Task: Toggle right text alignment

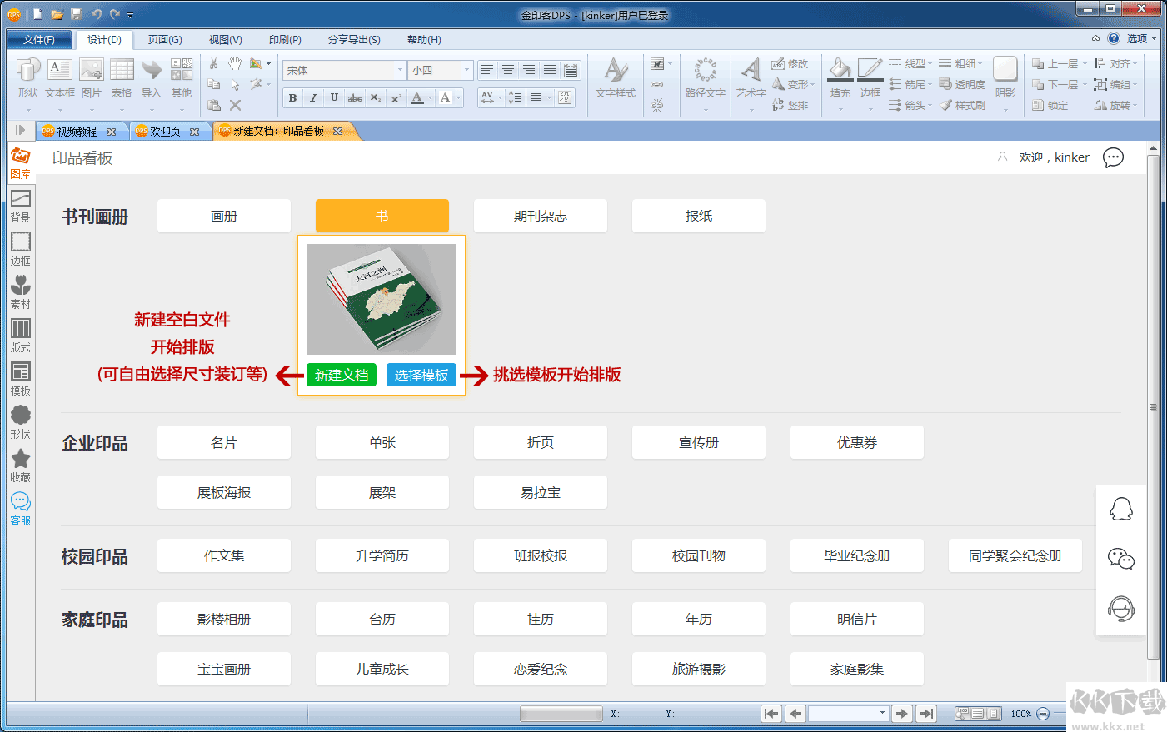Action: click(529, 70)
